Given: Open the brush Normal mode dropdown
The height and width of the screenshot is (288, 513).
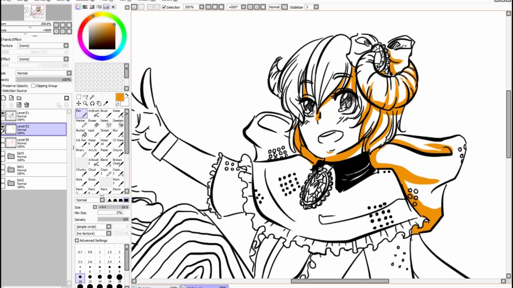Looking at the screenshot, I should pos(102,200).
